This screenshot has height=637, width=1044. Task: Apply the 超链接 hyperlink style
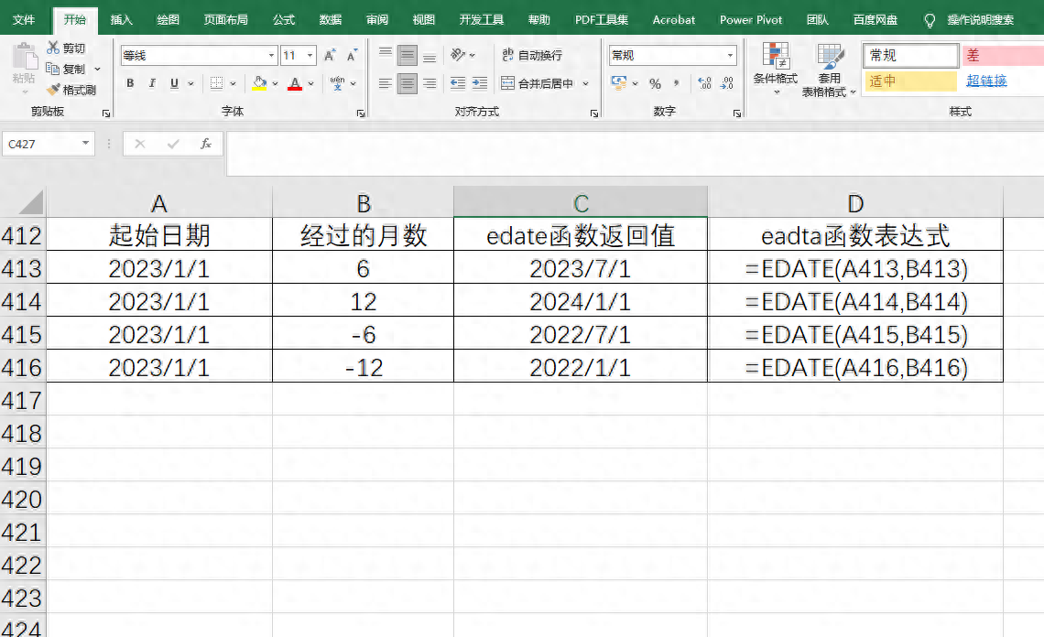[x=986, y=81]
